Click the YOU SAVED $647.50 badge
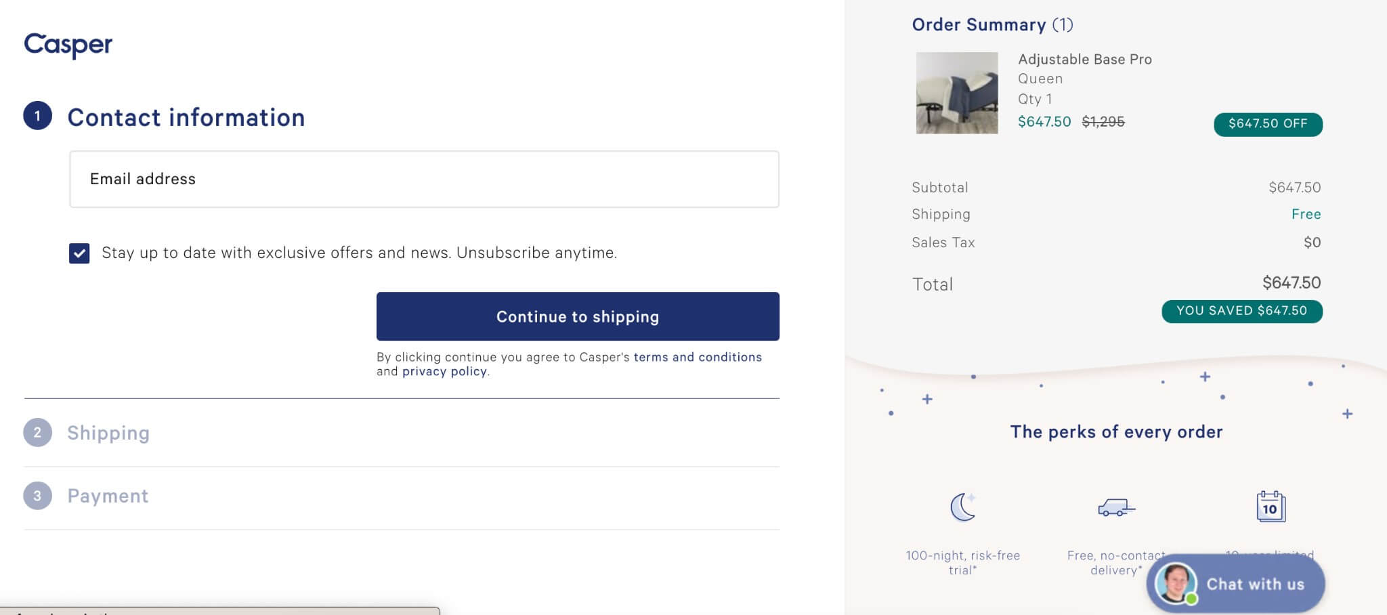 click(x=1241, y=311)
